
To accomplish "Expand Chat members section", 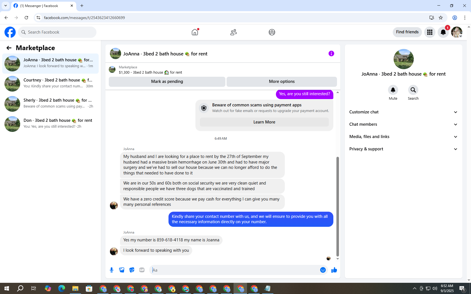I will click(403, 124).
